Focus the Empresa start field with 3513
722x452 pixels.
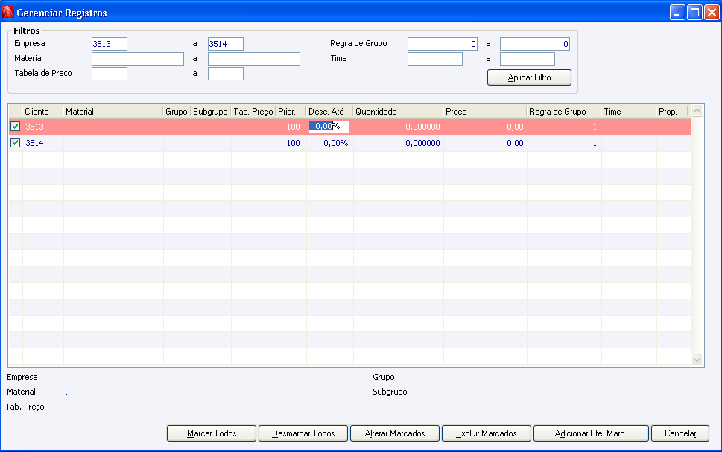[109, 44]
